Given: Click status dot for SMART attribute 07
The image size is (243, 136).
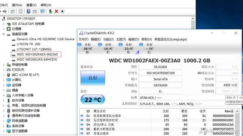Looking at the screenshot, I should (82, 133).
